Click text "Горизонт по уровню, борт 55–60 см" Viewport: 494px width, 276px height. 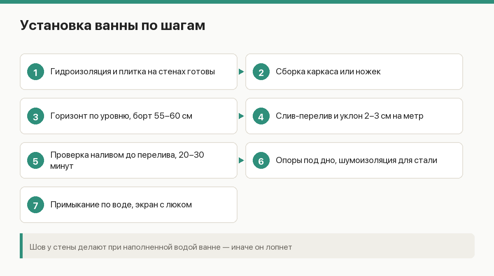click(x=121, y=116)
